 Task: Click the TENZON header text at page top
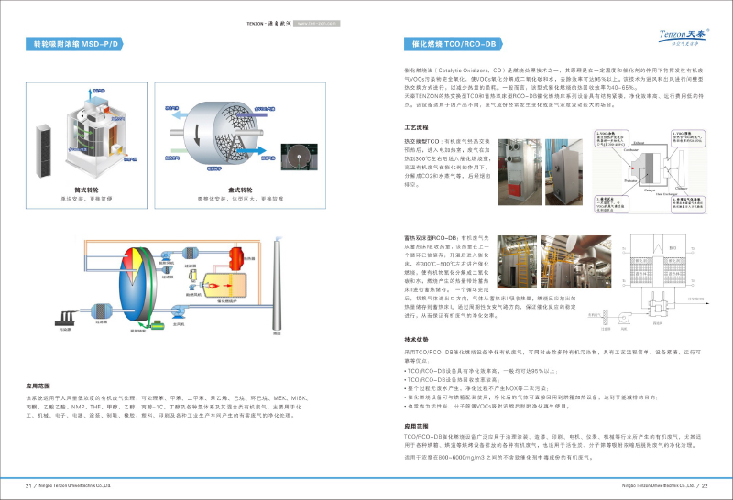click(269, 24)
